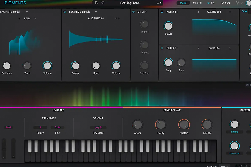Open the CLASSIC LP6 filter type menu
Screen dimensions: 251x167
(214, 12)
